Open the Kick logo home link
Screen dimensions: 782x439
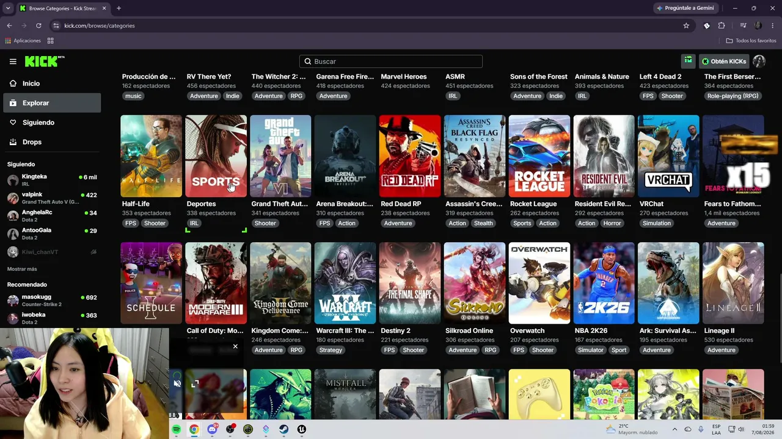[x=45, y=61]
